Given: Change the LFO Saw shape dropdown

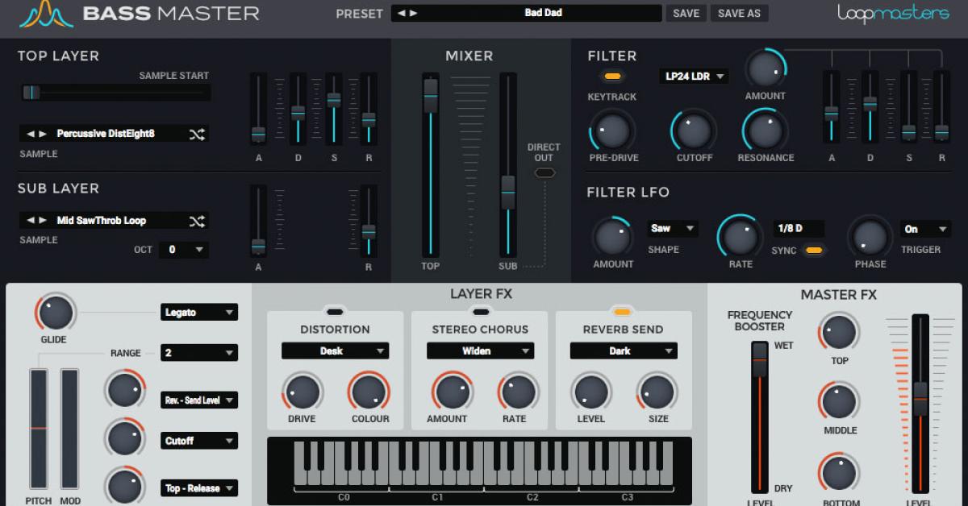Looking at the screenshot, I should 673,228.
